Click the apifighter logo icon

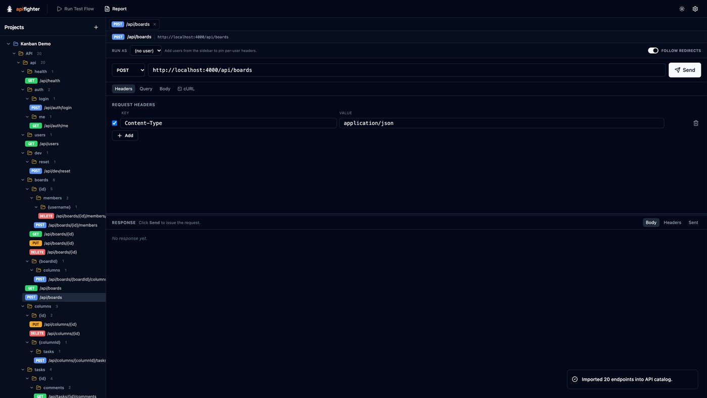click(x=10, y=9)
